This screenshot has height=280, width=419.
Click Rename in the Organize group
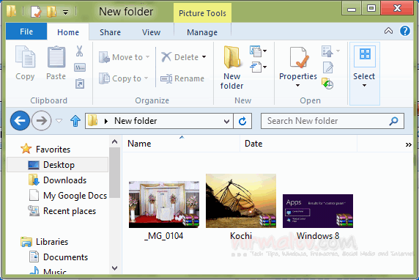pyautogui.click(x=182, y=78)
